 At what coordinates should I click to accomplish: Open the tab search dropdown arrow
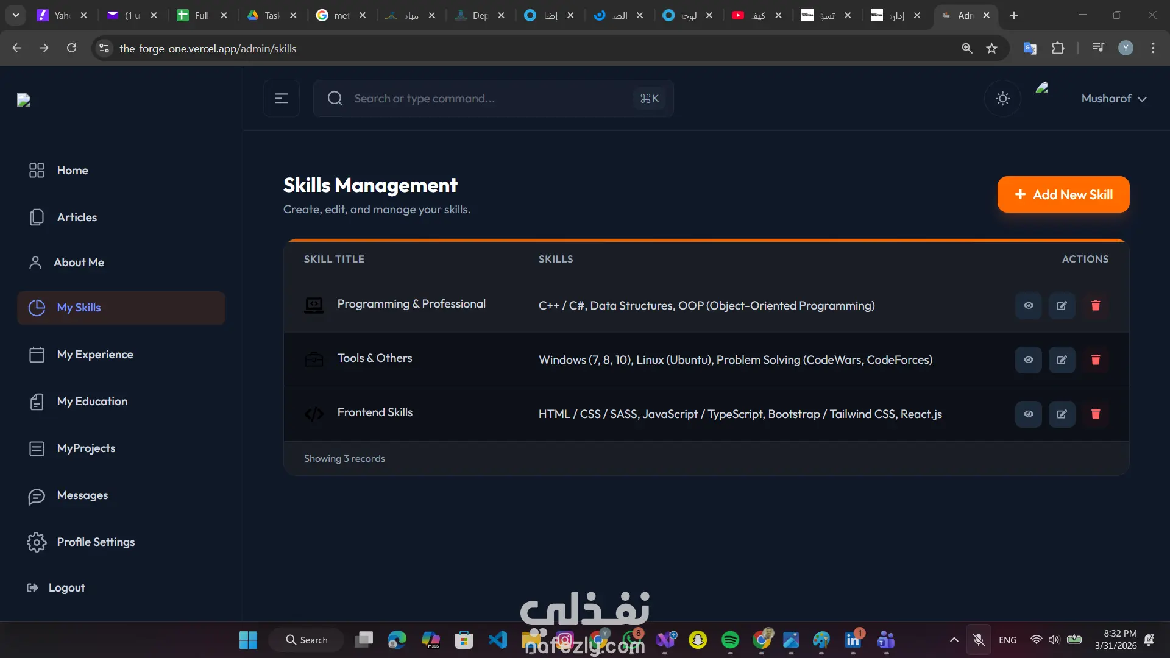(15, 15)
